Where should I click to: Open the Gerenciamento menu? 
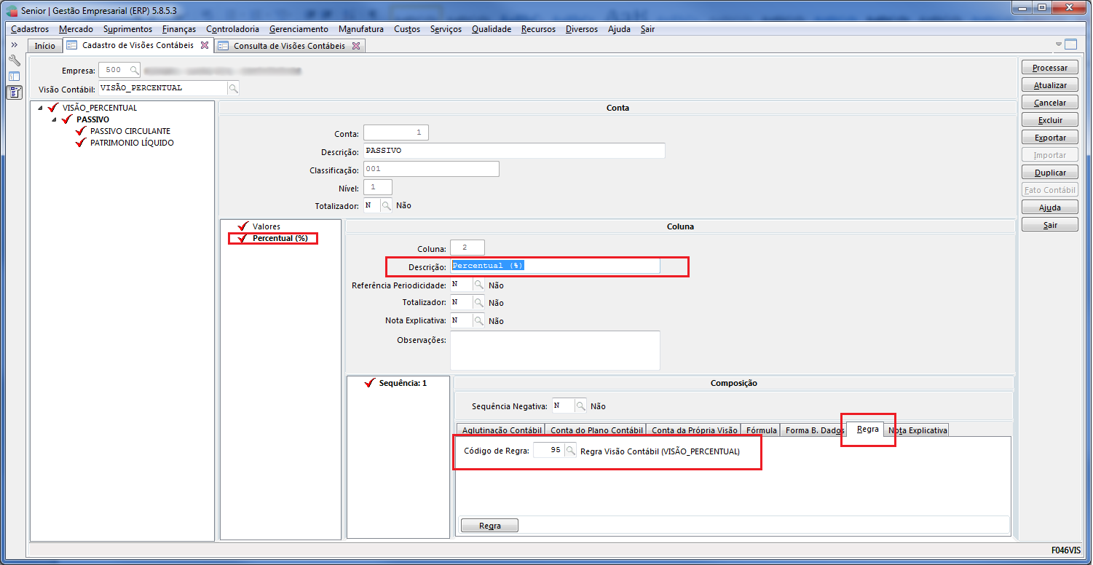pyautogui.click(x=299, y=29)
